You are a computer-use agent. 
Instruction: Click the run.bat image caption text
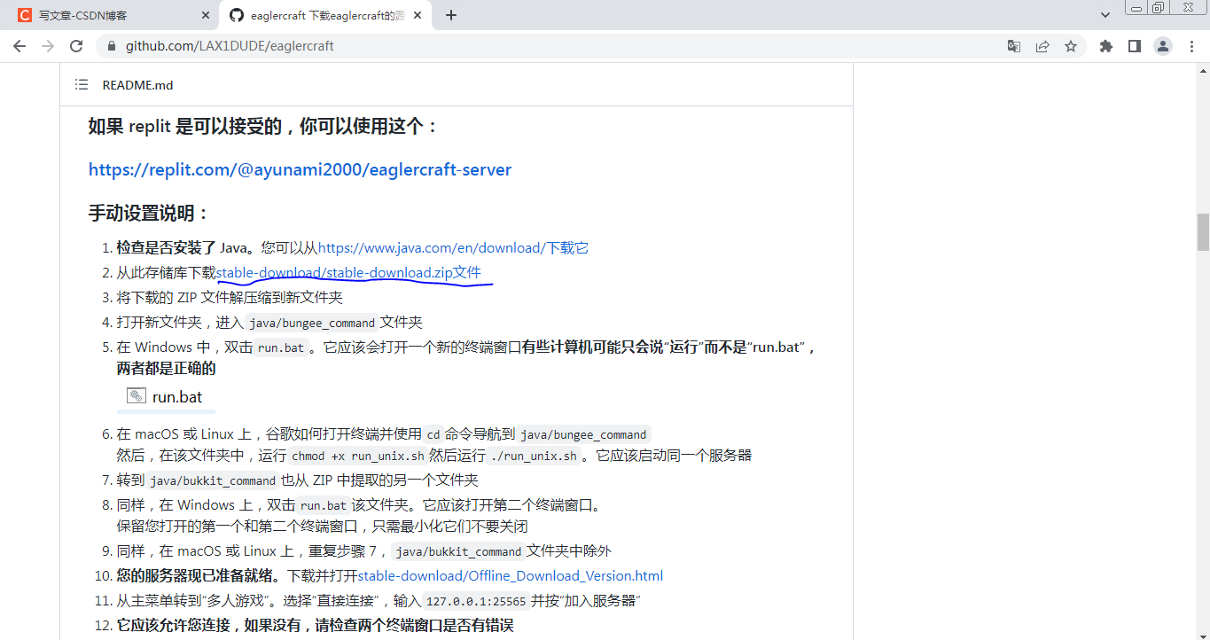177,397
